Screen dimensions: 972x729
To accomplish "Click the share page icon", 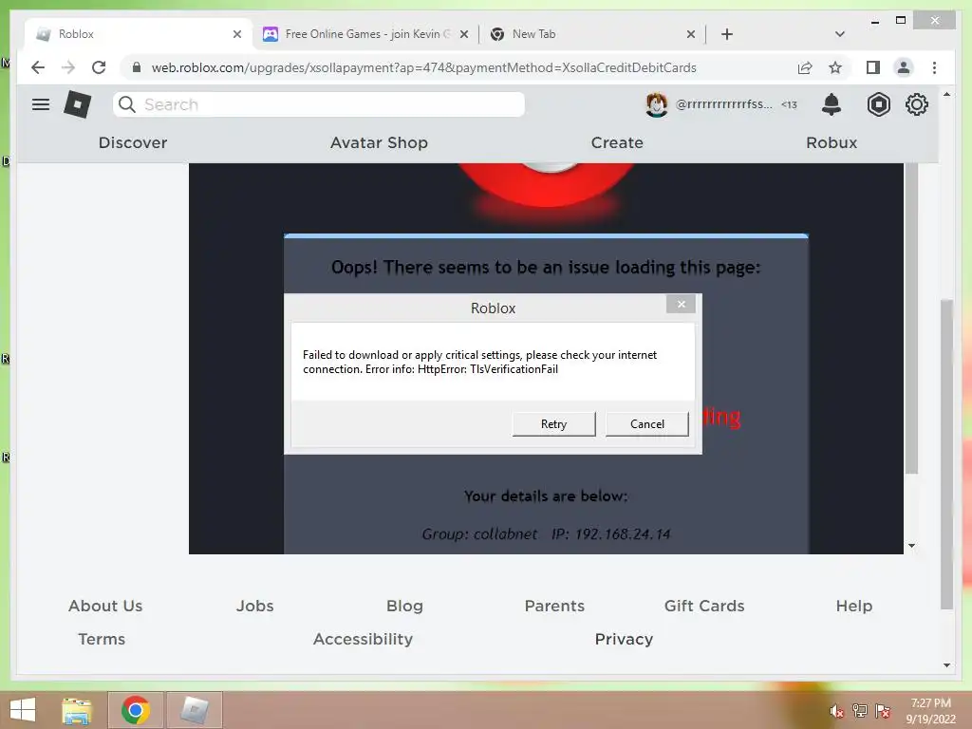I will (805, 67).
